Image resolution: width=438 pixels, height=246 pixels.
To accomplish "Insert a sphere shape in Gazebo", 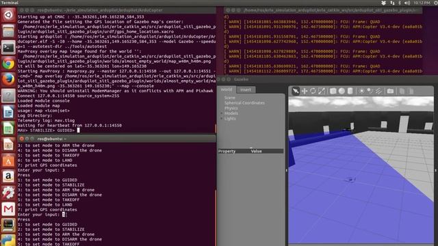I will [x=342, y=91].
